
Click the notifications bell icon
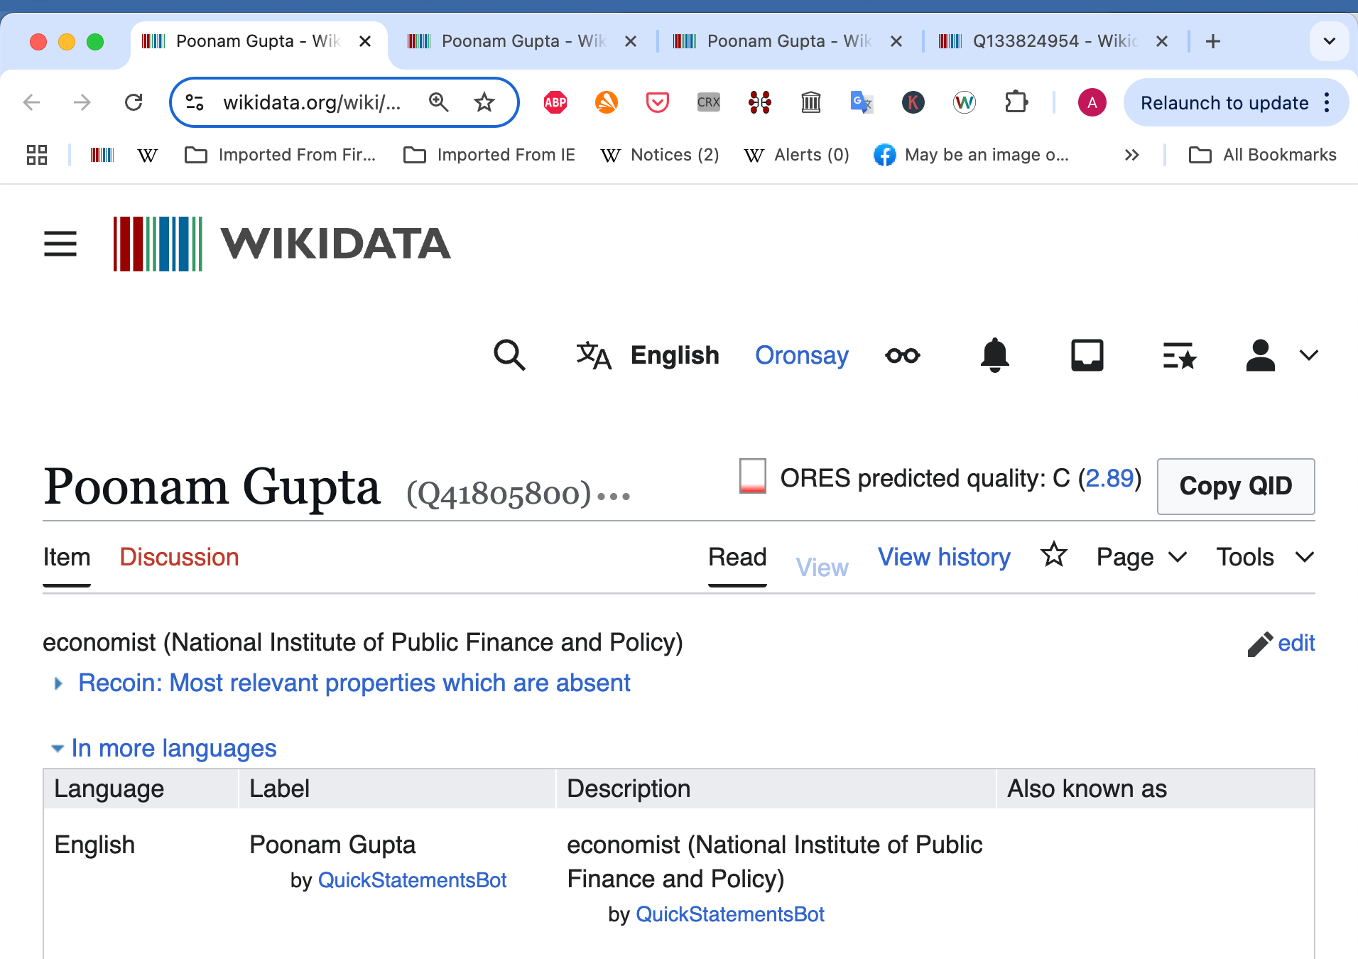point(994,355)
